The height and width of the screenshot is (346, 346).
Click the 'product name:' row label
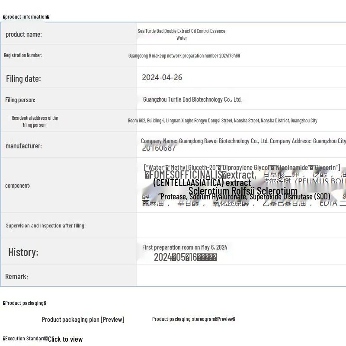[24, 35]
